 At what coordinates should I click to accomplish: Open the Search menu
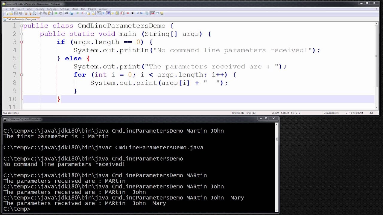(x=20, y=9)
